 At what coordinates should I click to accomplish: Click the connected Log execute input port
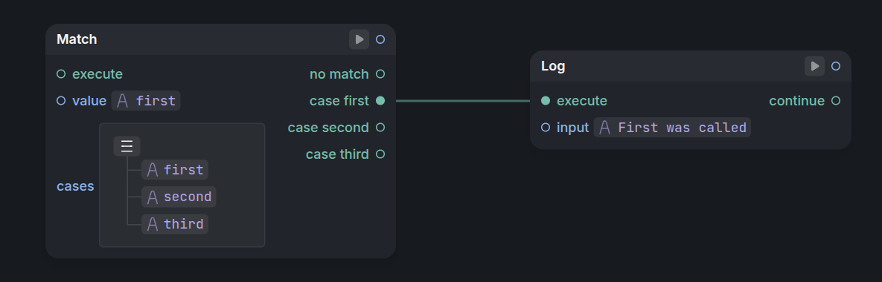[x=546, y=101]
